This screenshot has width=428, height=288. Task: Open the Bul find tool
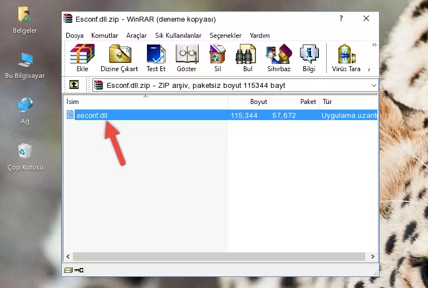pos(248,58)
